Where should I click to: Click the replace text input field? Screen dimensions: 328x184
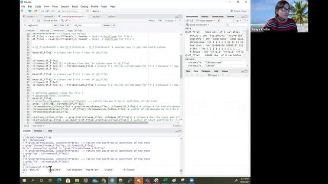[88, 25]
